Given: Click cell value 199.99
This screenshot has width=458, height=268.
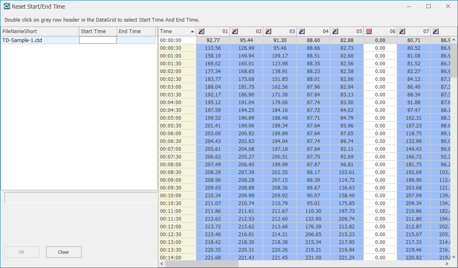Looking at the screenshot, I should pyautogui.click(x=280, y=165).
